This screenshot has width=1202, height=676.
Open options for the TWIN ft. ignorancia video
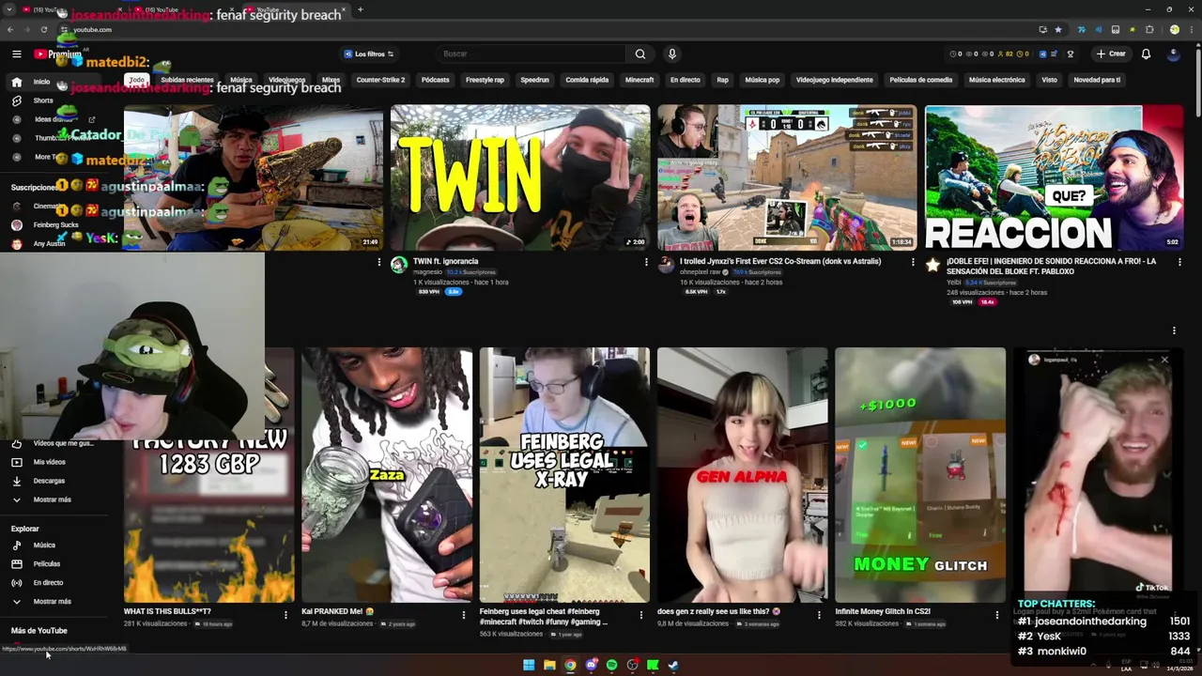[645, 262]
